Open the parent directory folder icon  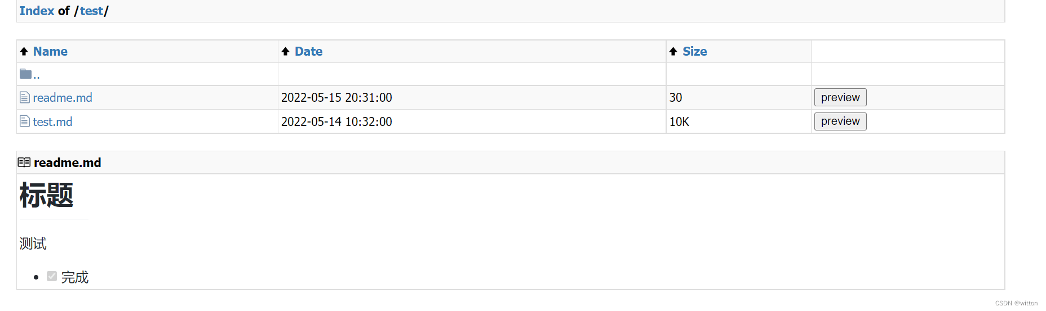click(25, 74)
